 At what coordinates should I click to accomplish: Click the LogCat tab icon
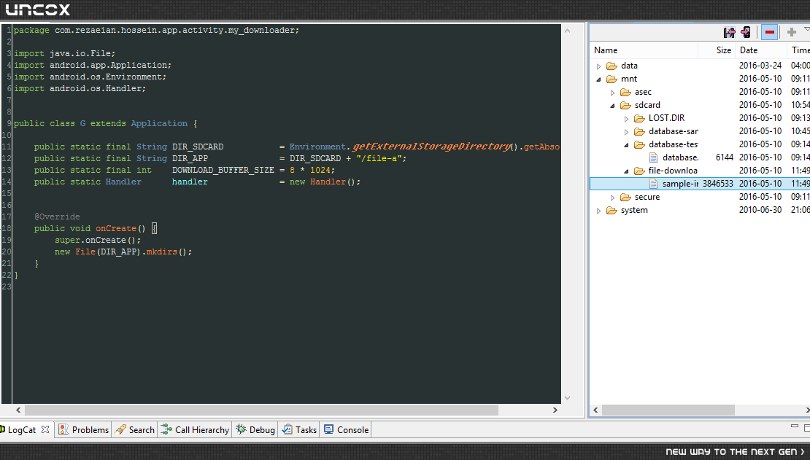point(3,429)
